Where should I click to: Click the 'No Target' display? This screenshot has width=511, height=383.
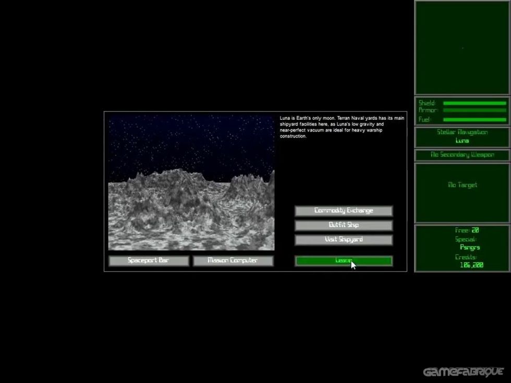[462, 185]
